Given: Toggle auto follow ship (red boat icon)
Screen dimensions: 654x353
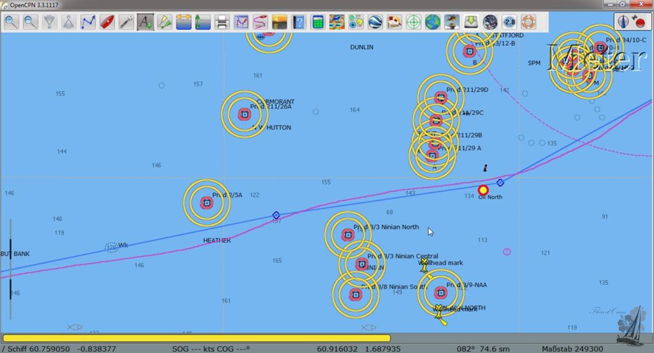Looking at the screenshot, I should 107,22.
